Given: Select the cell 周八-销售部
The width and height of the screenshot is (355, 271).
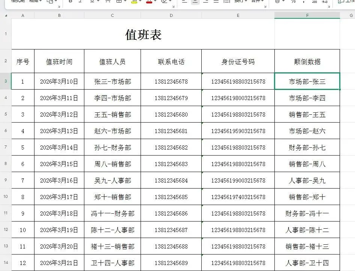Looking at the screenshot, I should tap(112, 164).
